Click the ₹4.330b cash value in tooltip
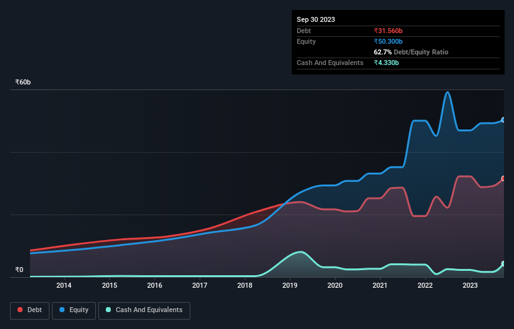The height and width of the screenshot is (329, 514). (386, 63)
